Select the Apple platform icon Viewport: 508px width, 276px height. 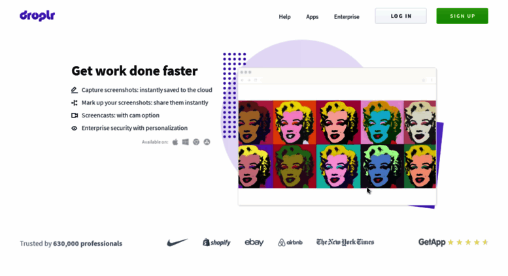175,142
